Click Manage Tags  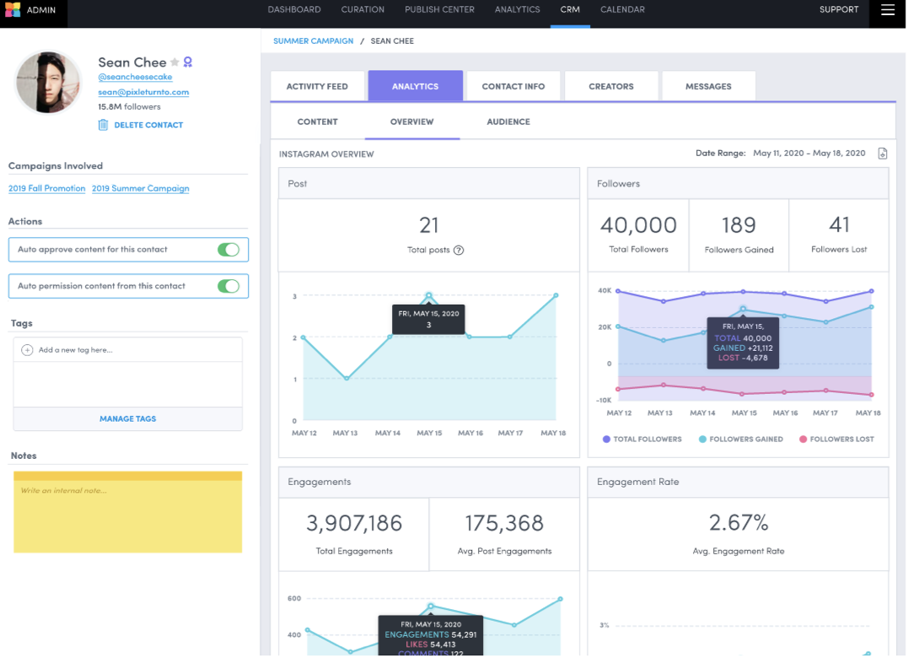(x=127, y=418)
